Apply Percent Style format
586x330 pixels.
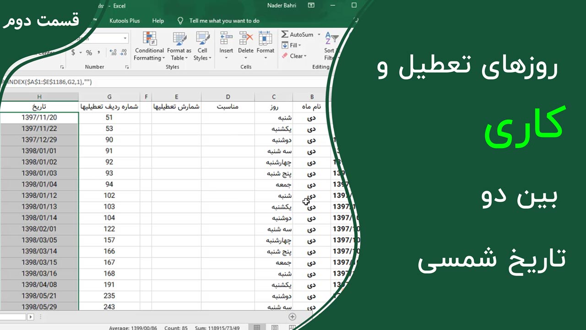[89, 53]
